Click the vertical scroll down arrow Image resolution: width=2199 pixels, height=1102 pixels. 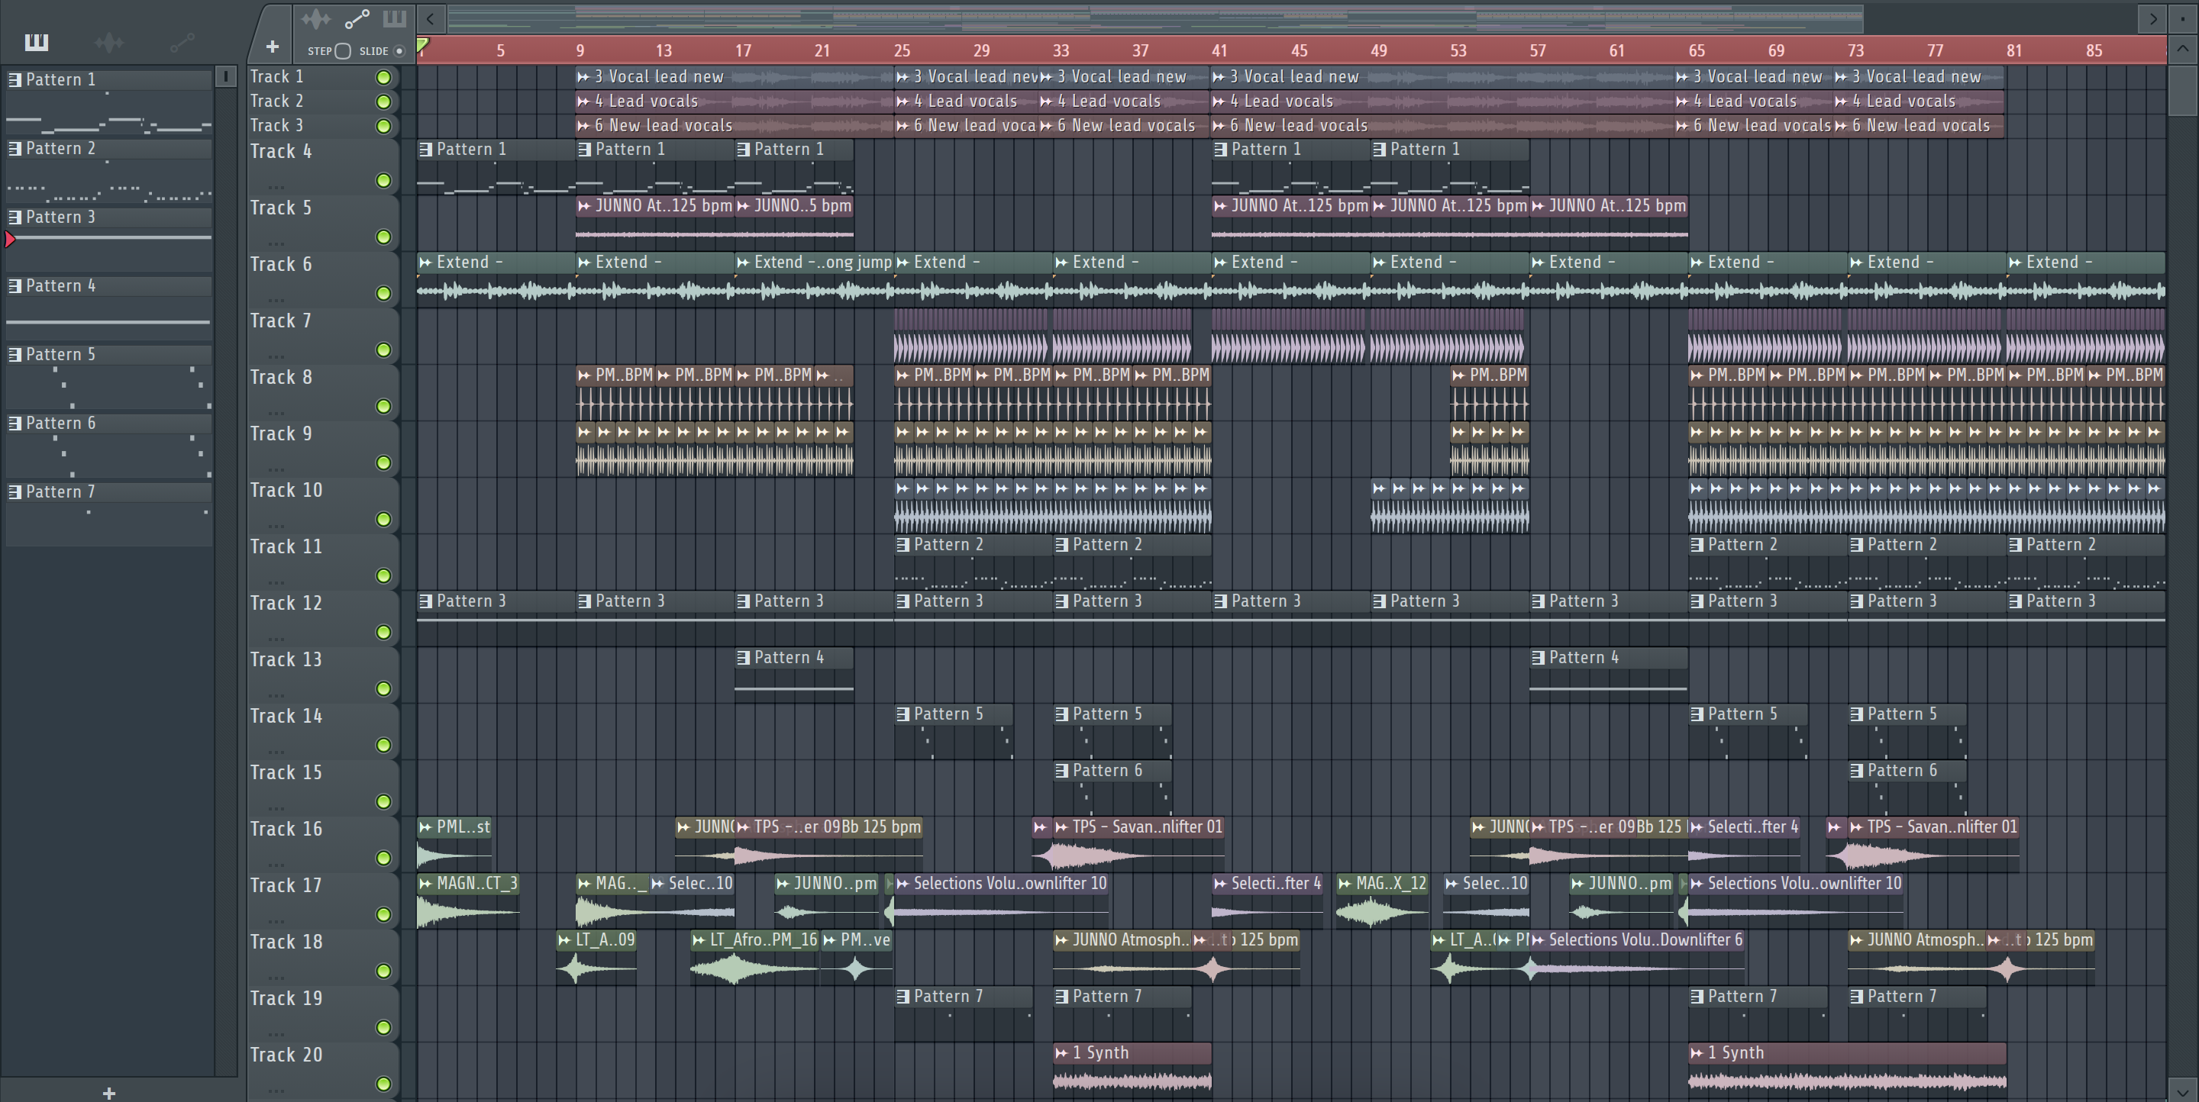(x=2183, y=1090)
